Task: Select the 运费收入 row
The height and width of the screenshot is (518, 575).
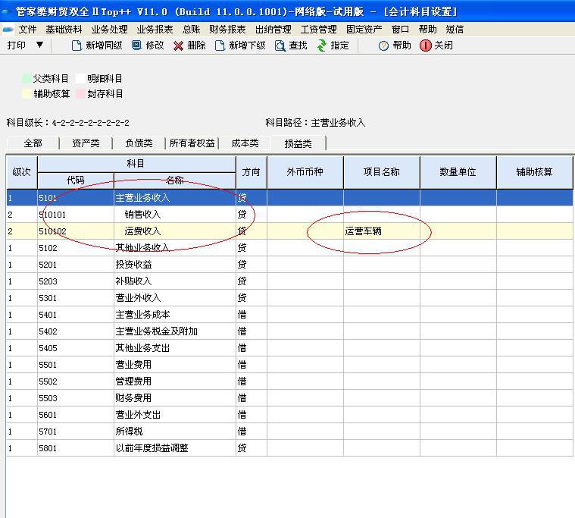Action: (x=289, y=231)
